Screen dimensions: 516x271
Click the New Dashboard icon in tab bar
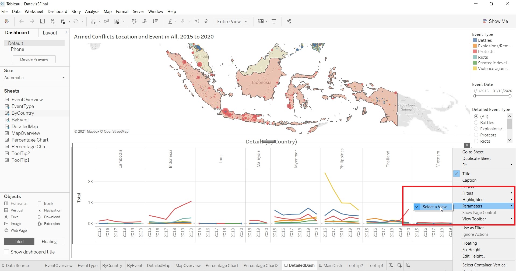399,265
